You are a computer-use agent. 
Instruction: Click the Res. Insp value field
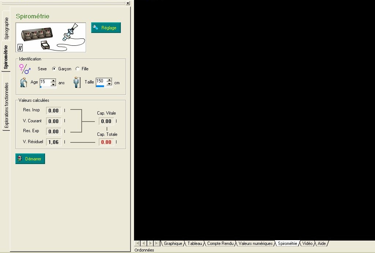[53, 111]
